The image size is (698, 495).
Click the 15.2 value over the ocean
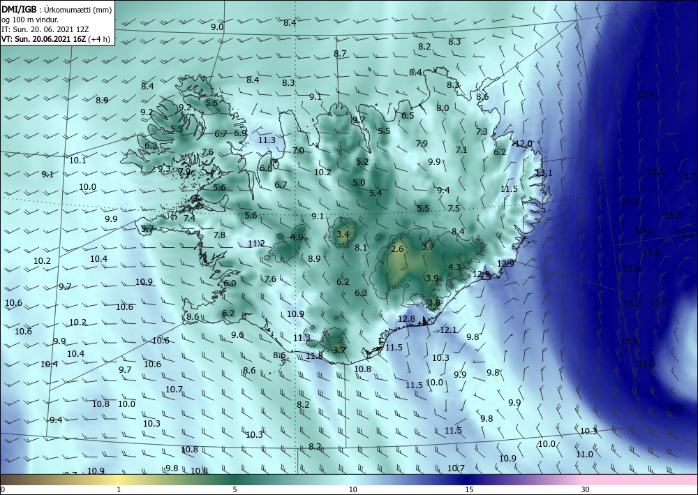coord(675,408)
